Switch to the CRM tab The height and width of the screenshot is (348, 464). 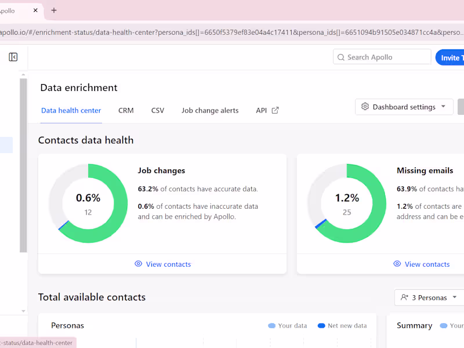tap(126, 110)
